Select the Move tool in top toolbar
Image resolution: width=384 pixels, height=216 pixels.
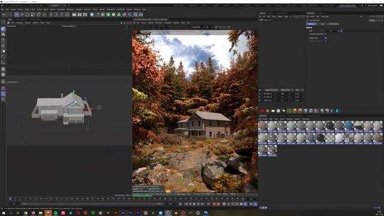point(22,14)
